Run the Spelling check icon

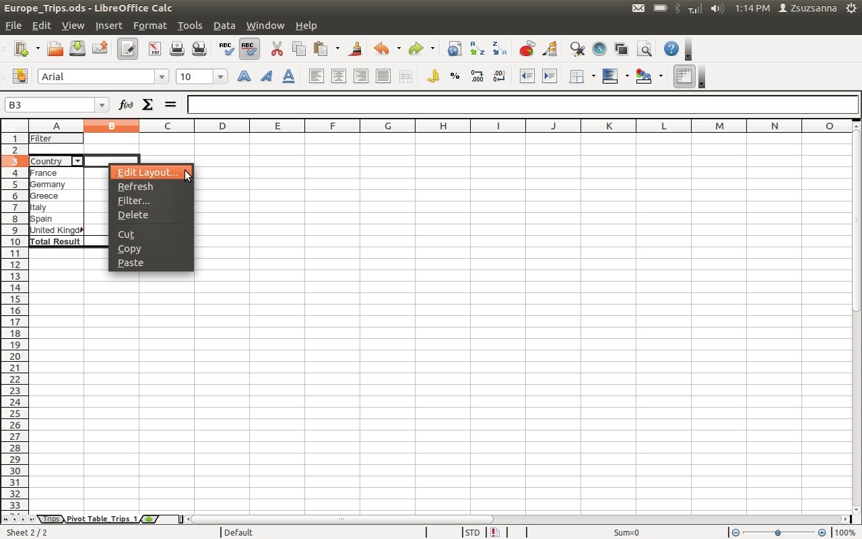tap(227, 49)
